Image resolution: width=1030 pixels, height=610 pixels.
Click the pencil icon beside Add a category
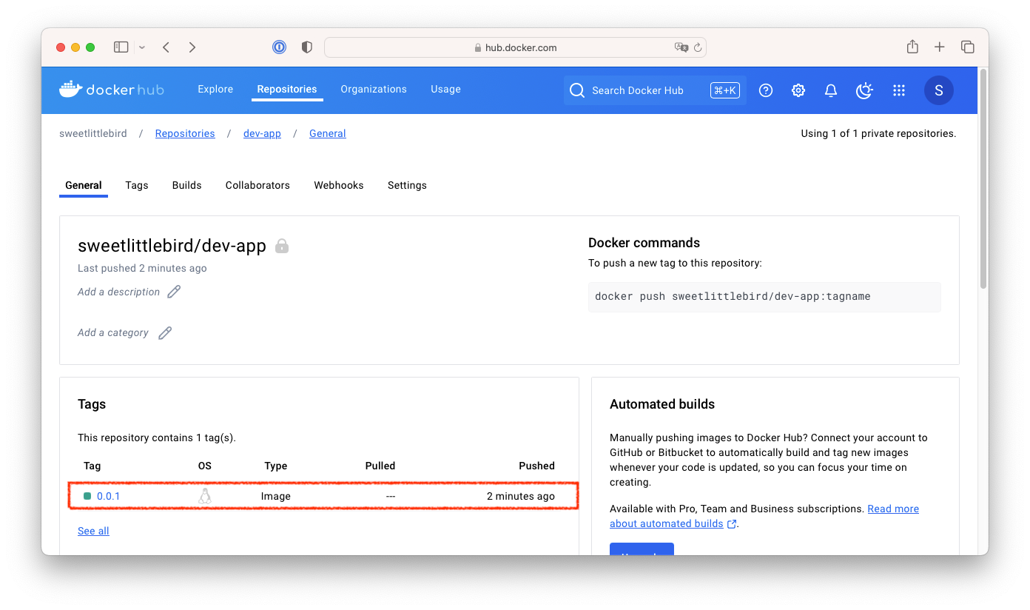[x=165, y=333]
